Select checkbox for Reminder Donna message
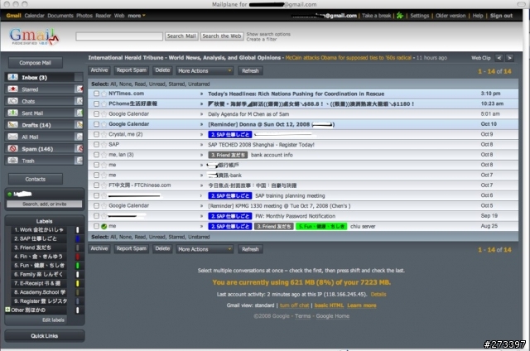 pos(96,124)
